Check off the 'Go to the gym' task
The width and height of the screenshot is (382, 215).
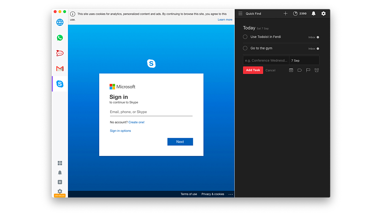tap(245, 48)
